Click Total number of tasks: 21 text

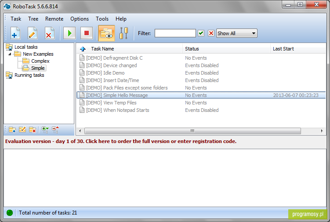point(48,213)
